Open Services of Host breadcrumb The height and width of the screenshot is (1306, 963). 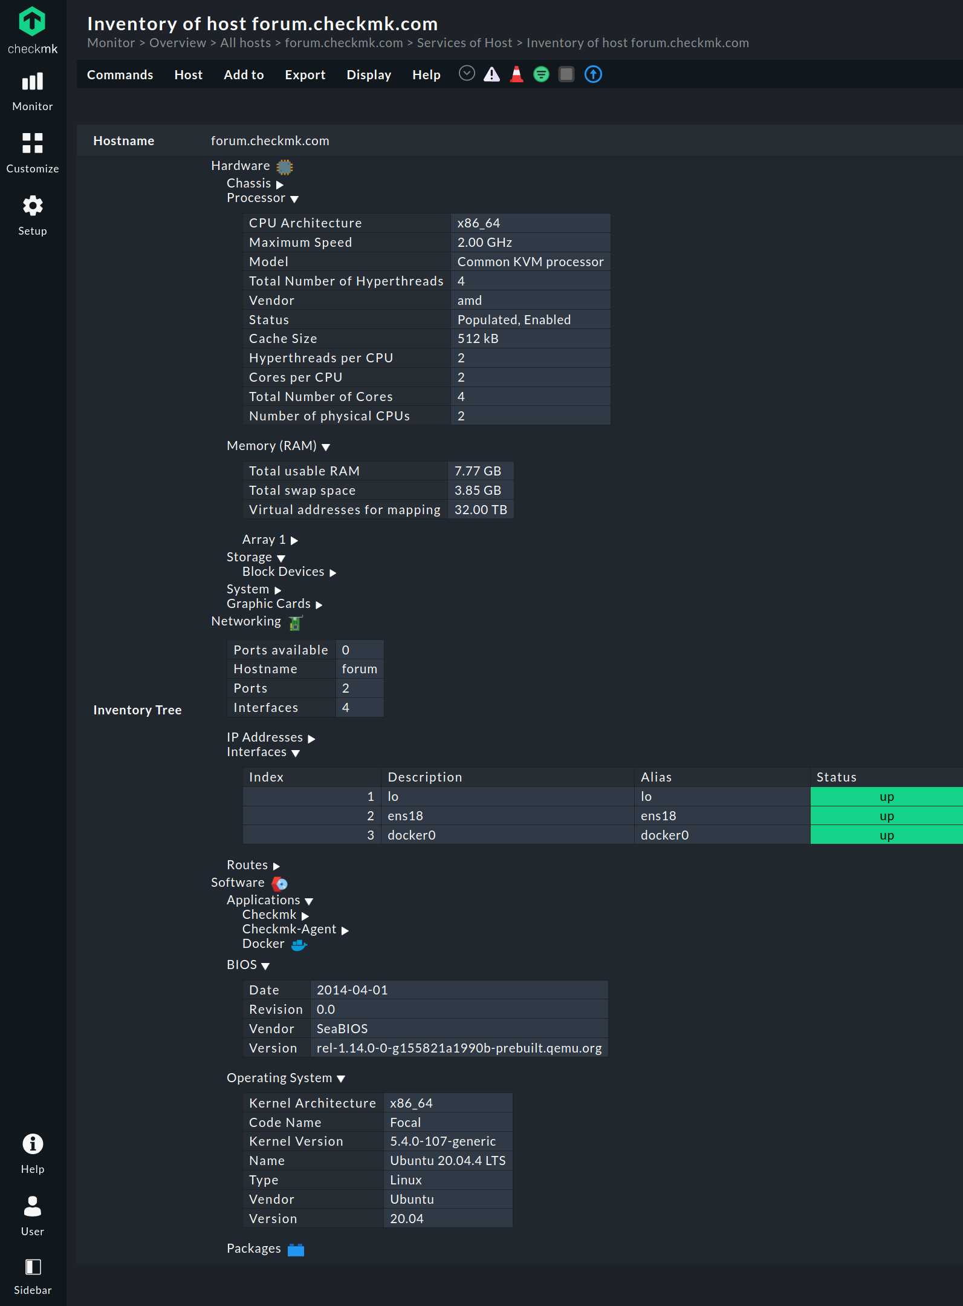point(465,43)
